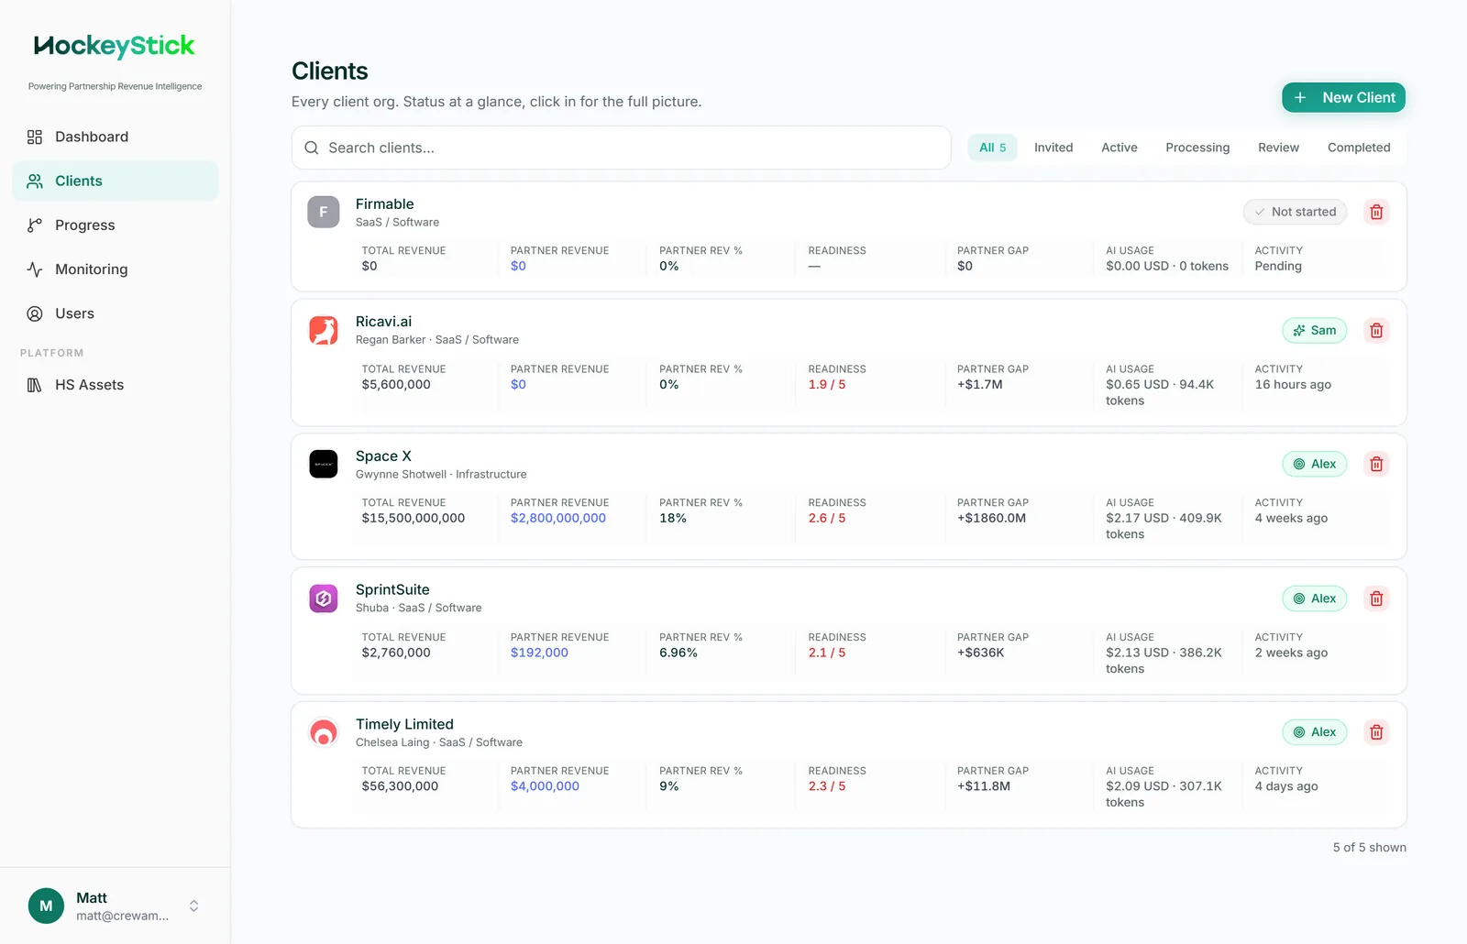Click Timely Limited partner gap +$11.8M

(x=984, y=786)
